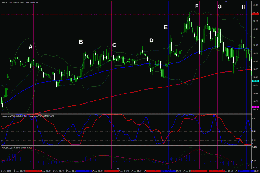Screen dimensions: 260x173
Task: Select the Laguerre-ACS indicator label
Action: click(x=28, y=116)
